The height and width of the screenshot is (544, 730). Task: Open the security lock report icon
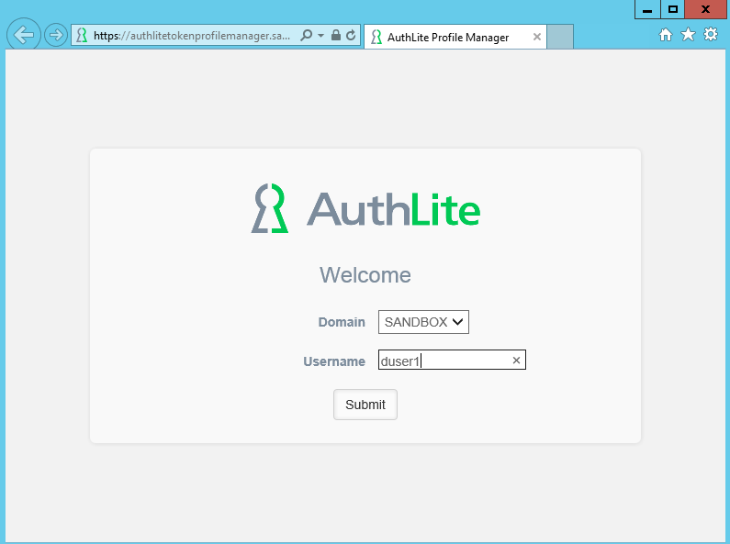pos(336,36)
